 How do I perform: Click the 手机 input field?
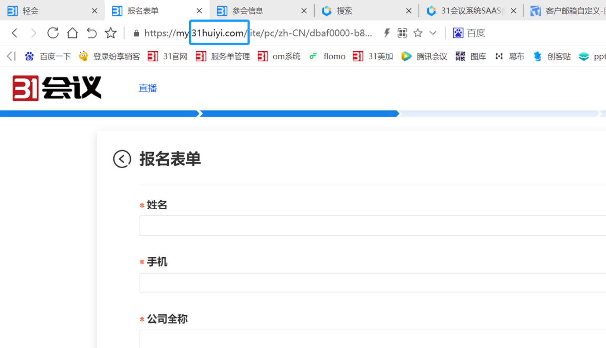point(373,282)
